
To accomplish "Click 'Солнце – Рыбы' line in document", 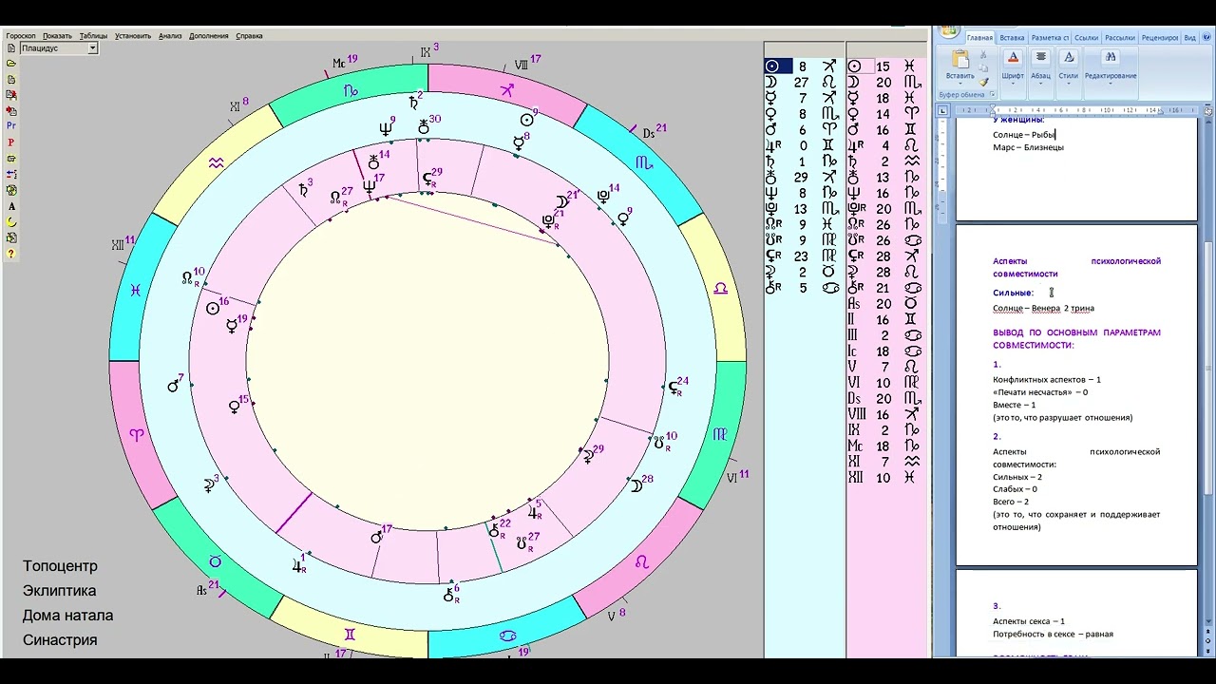I will click(x=1024, y=135).
